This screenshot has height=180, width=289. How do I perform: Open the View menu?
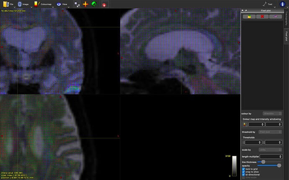click(63, 4)
